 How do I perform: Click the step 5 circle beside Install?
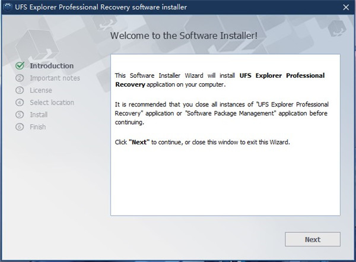(20, 115)
